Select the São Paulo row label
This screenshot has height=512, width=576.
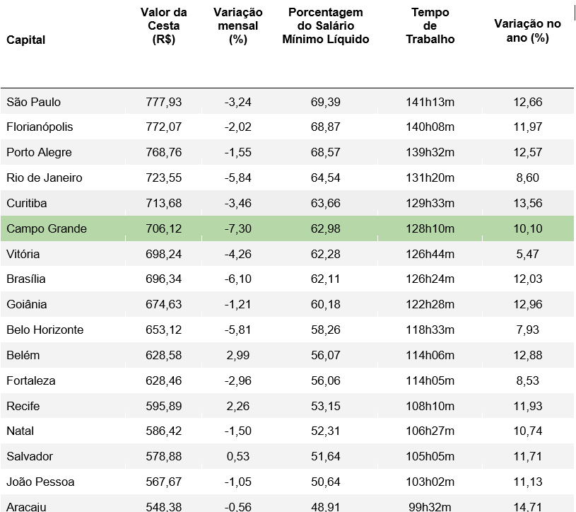pyautogui.click(x=33, y=102)
